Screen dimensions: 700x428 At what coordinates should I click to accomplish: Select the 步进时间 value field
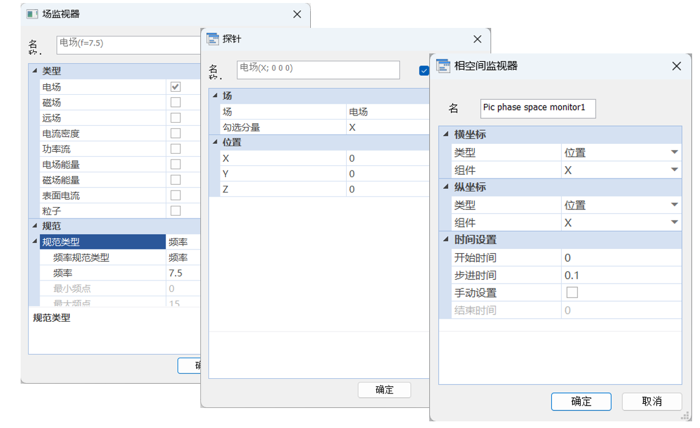[x=619, y=275]
